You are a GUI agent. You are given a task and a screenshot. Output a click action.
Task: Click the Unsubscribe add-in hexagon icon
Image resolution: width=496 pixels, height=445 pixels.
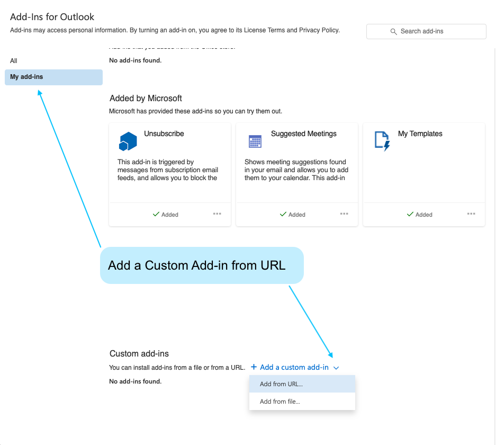click(128, 141)
